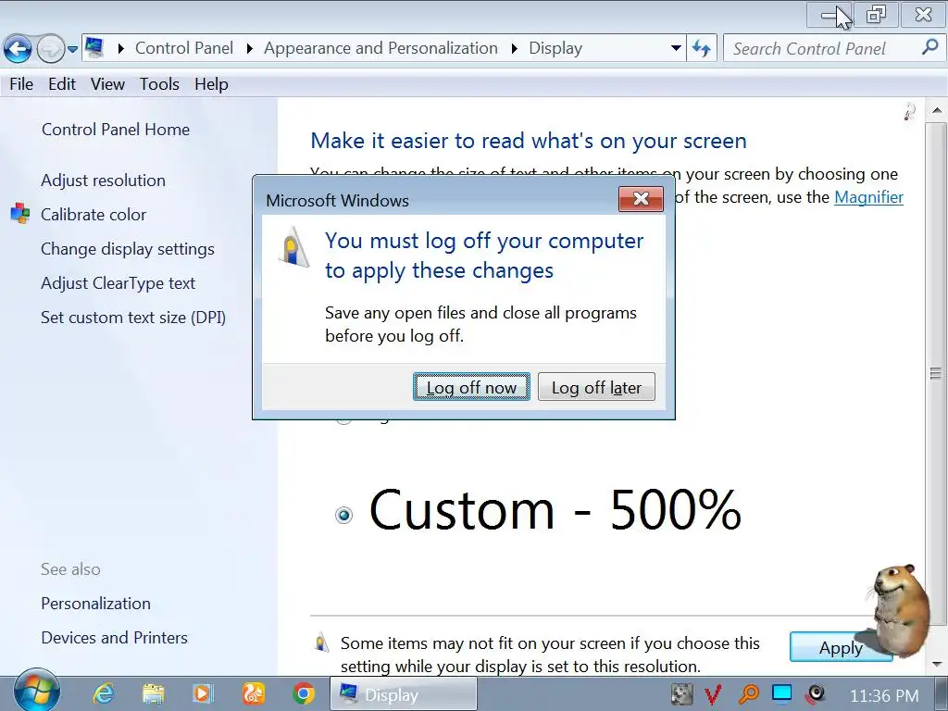Click the grey animal tray icon
948x711 pixels.
(682, 694)
